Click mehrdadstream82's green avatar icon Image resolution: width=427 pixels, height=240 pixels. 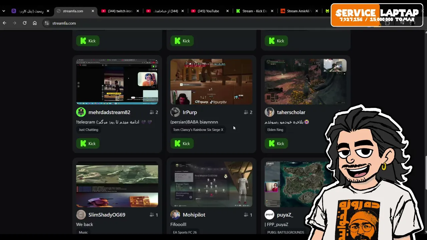81,112
